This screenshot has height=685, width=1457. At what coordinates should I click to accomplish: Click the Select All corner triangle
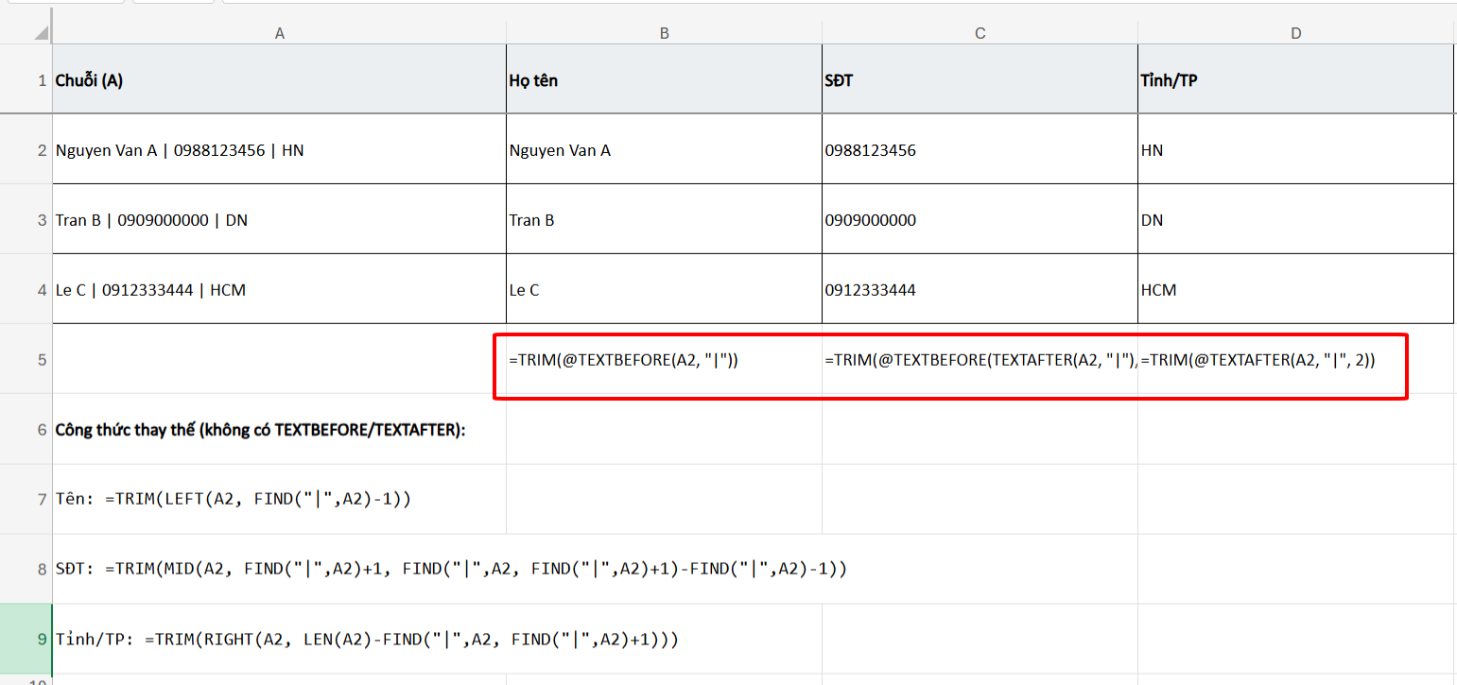(40, 33)
